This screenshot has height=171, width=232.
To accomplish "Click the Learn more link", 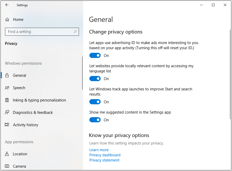I will click(99, 150).
